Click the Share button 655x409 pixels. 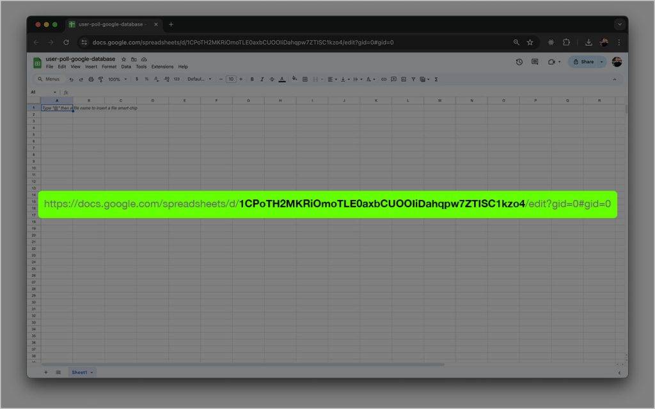coord(583,62)
